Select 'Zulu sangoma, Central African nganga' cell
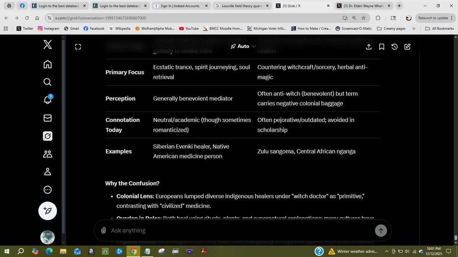458x257 pixels. coord(306,152)
